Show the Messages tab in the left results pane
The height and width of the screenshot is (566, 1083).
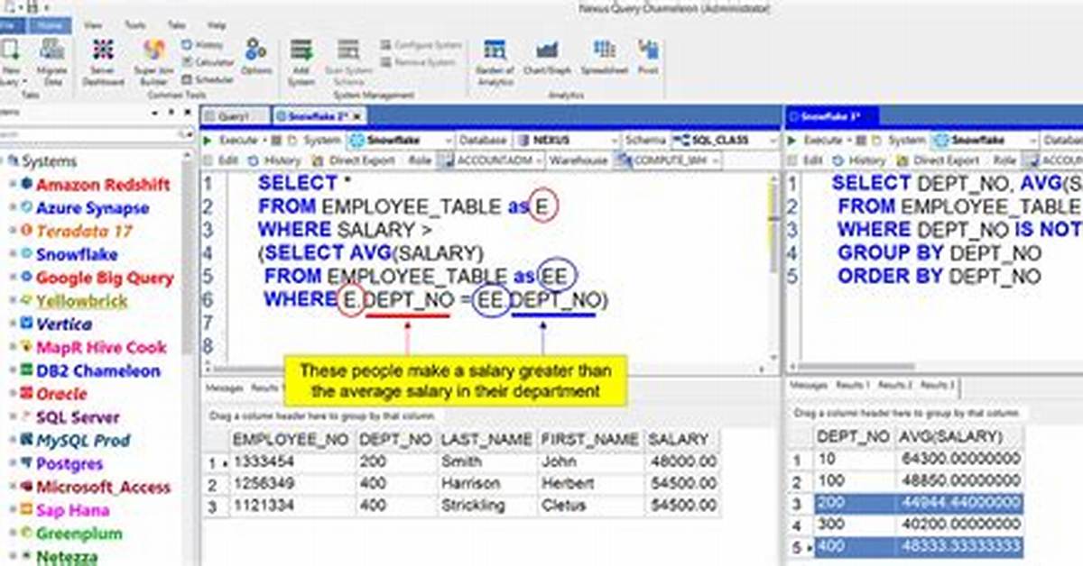tap(226, 388)
